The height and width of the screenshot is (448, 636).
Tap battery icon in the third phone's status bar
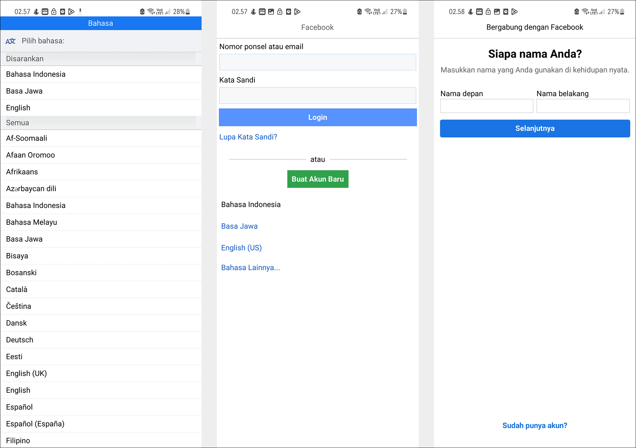622,12
